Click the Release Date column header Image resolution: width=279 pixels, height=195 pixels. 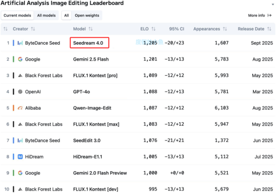(251, 29)
